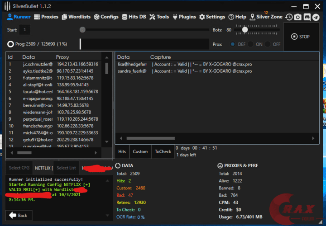Click the Custom count 2460
Image resolution: width=326 pixels, height=226 pixels.
140,188
